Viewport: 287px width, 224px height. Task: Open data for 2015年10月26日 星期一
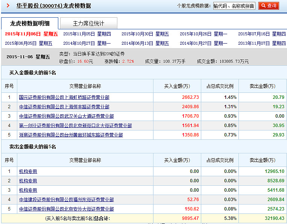coord(203,34)
